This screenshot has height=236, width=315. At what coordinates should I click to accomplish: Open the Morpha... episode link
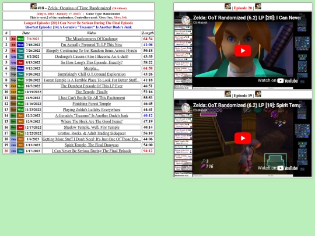(92, 68)
